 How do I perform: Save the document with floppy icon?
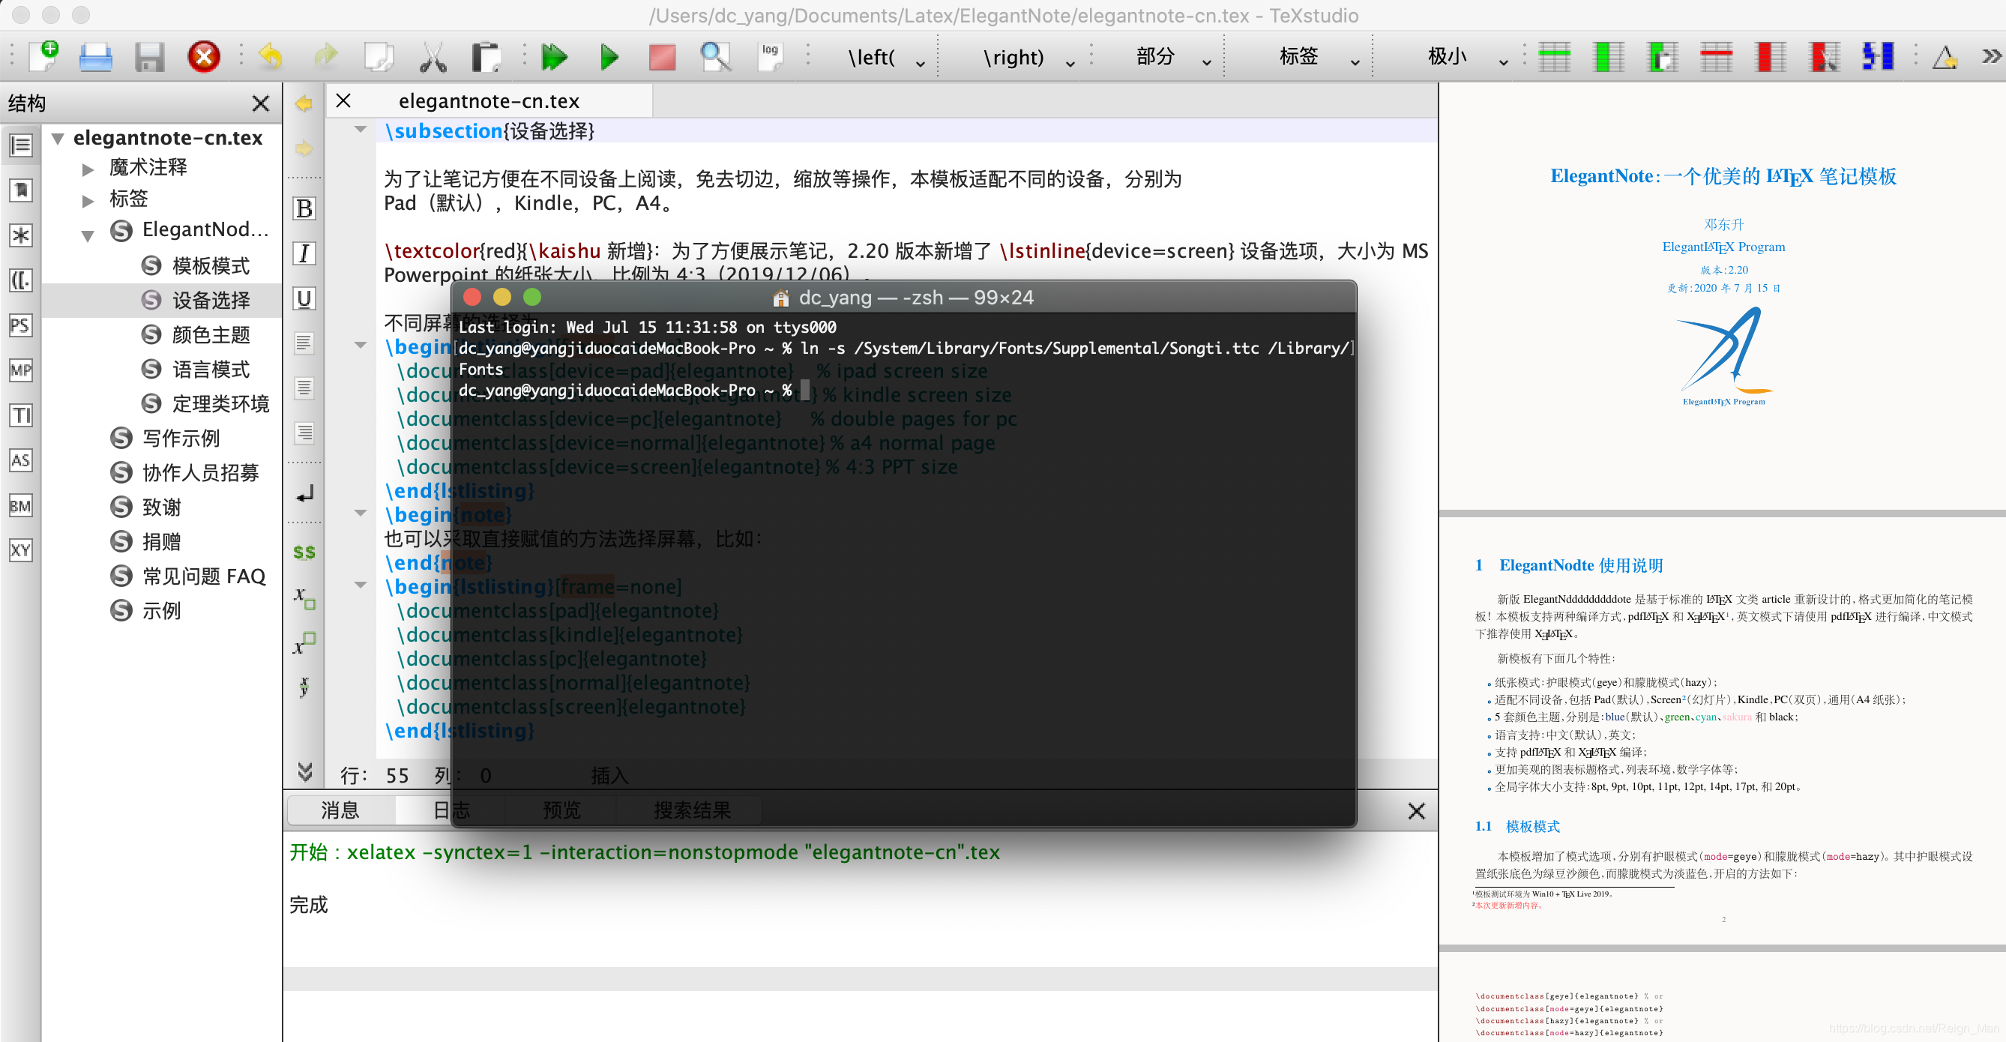click(x=148, y=57)
